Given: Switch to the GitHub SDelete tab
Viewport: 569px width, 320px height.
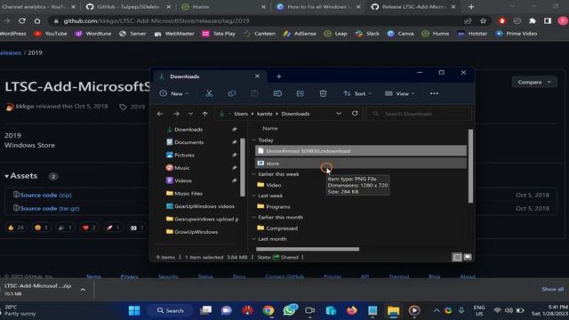Looking at the screenshot, I should click(x=127, y=7).
